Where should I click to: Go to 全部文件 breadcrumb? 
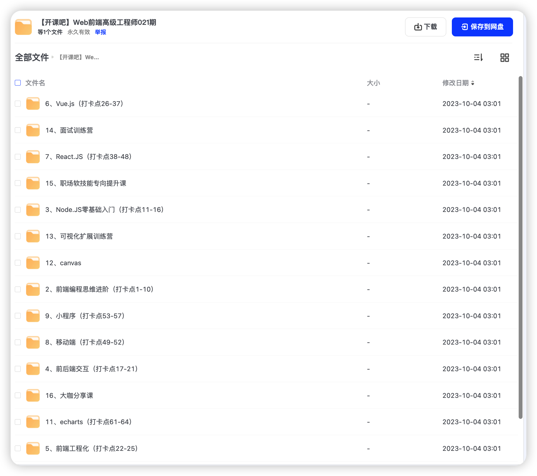coord(32,57)
